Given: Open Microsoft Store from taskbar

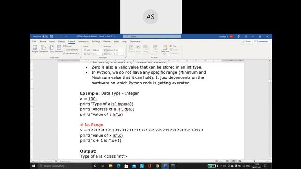Looking at the screenshot, I should 126,166.
